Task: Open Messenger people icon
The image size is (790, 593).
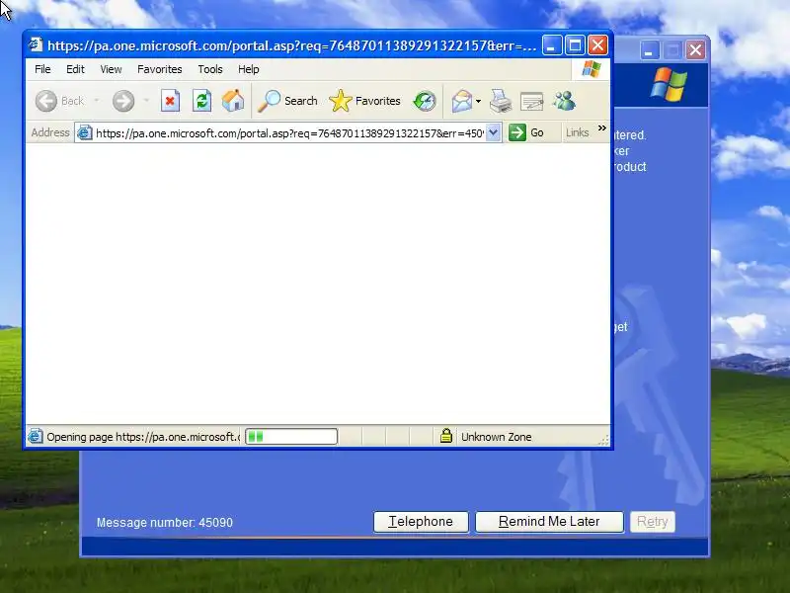Action: (564, 101)
